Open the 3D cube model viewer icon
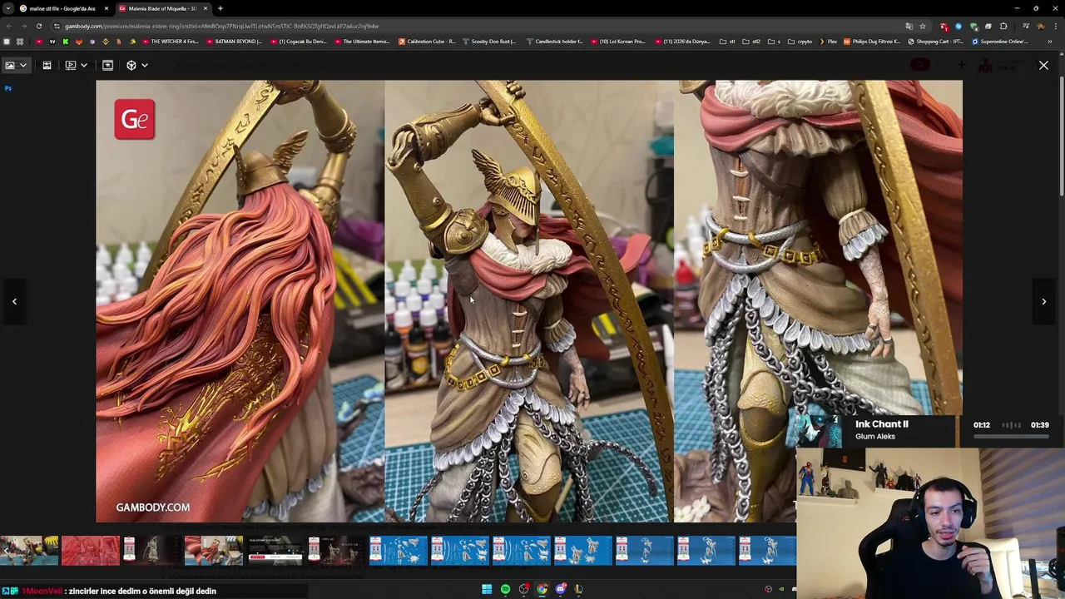The height and width of the screenshot is (599, 1065). click(x=131, y=65)
